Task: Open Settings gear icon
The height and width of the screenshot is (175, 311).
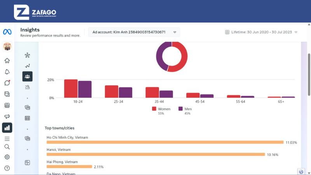Action: point(7,157)
